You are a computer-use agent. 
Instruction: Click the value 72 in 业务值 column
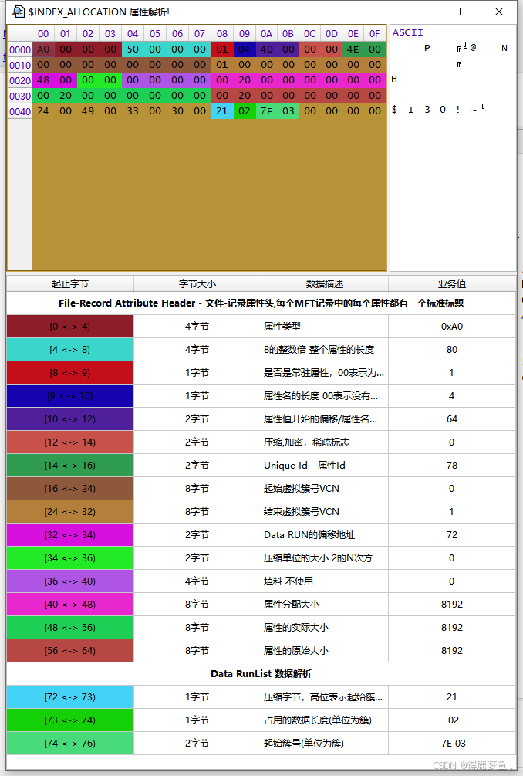452,535
